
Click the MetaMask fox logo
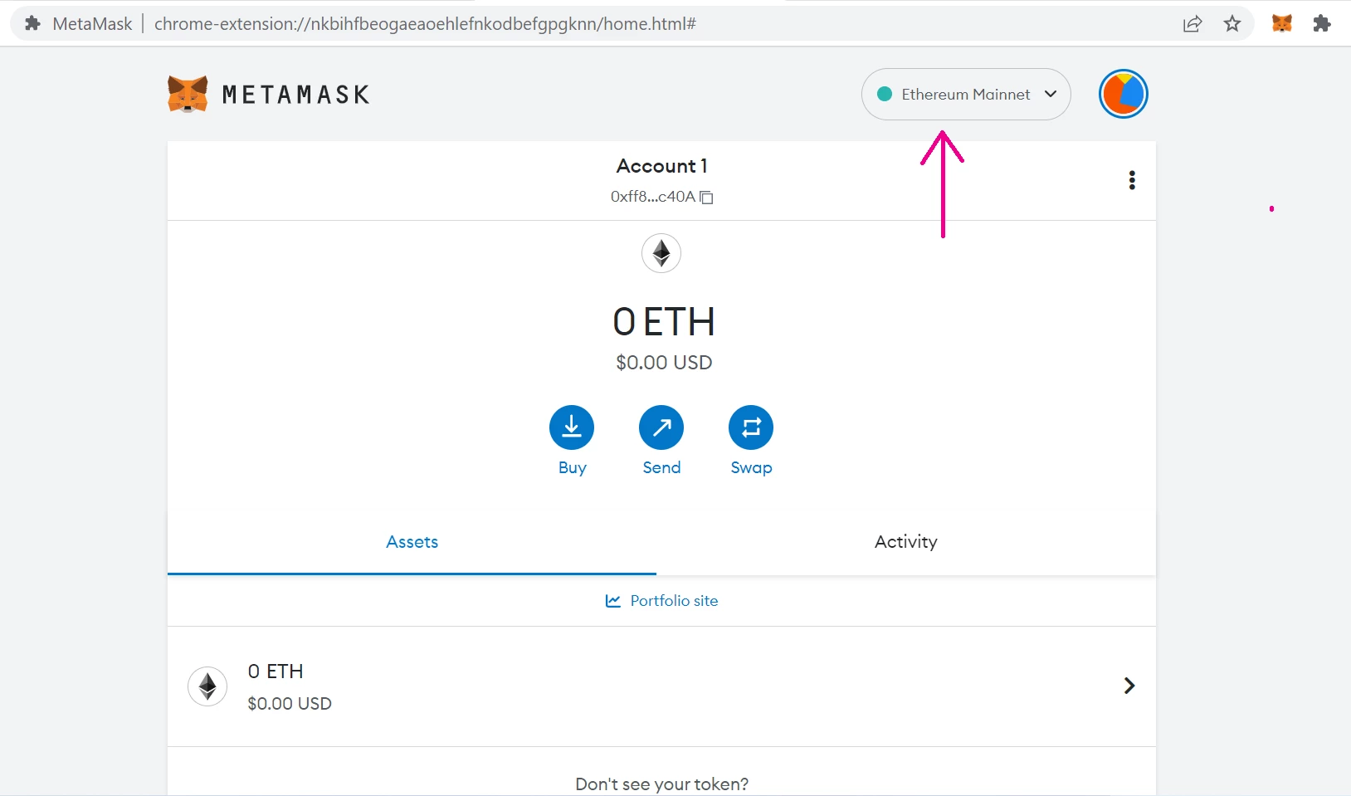[x=188, y=94]
